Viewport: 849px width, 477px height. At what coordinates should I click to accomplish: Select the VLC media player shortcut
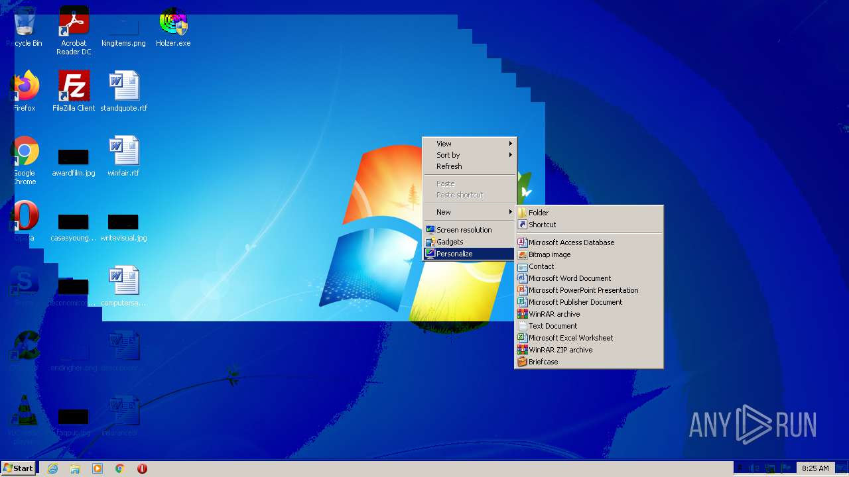24,421
